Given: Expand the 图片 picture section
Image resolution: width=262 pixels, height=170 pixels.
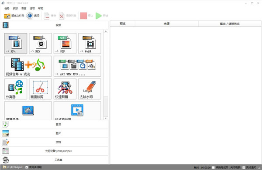Looking at the screenshot, I should pyautogui.click(x=55, y=133).
